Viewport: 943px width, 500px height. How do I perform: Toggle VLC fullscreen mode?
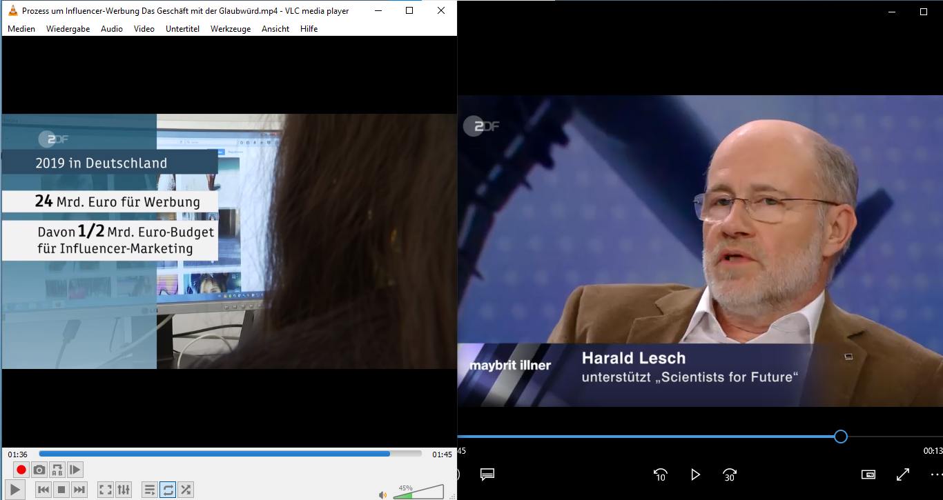106,490
